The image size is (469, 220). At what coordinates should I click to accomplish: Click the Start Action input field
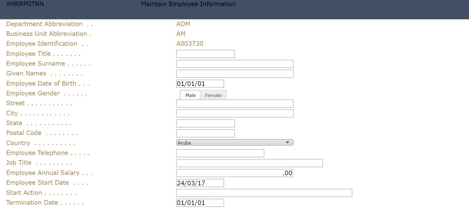click(264, 193)
